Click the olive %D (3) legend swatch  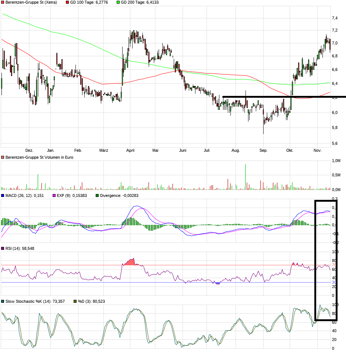click(75, 301)
